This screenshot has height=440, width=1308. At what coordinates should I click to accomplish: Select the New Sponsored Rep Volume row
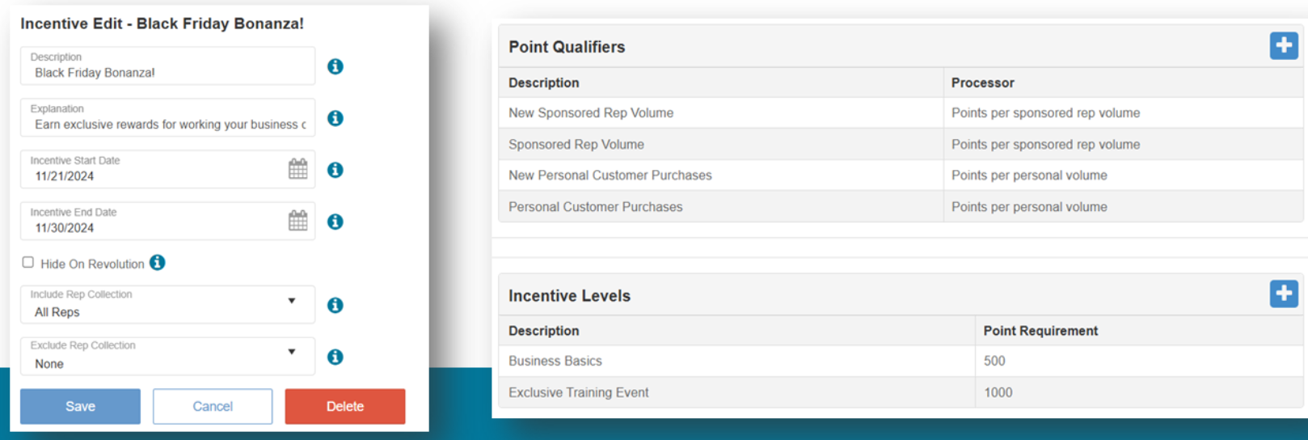coord(591,113)
